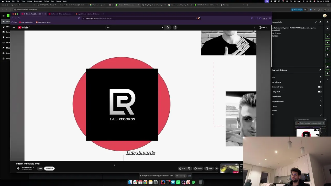Stop sharing screen in the Meet bar
This screenshot has height=186, width=331.
(x=181, y=176)
